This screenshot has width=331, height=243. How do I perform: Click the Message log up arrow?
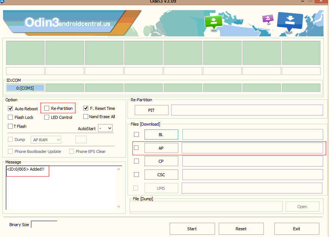(x=119, y=169)
